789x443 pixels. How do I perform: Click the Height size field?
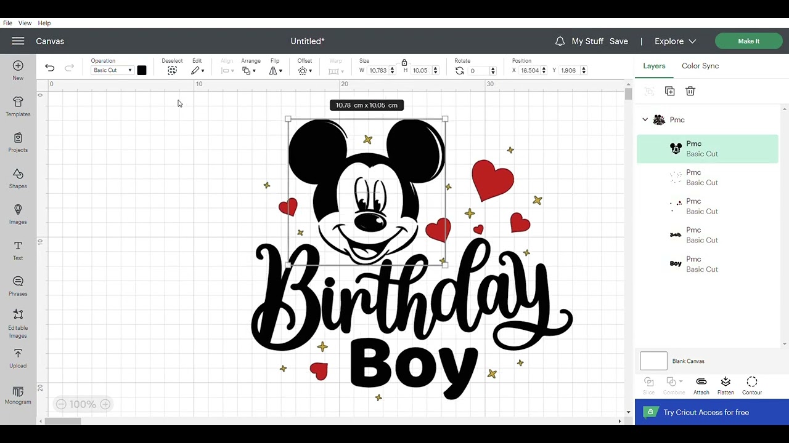pos(420,71)
